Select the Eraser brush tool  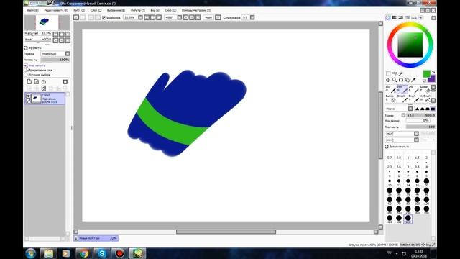[425, 89]
